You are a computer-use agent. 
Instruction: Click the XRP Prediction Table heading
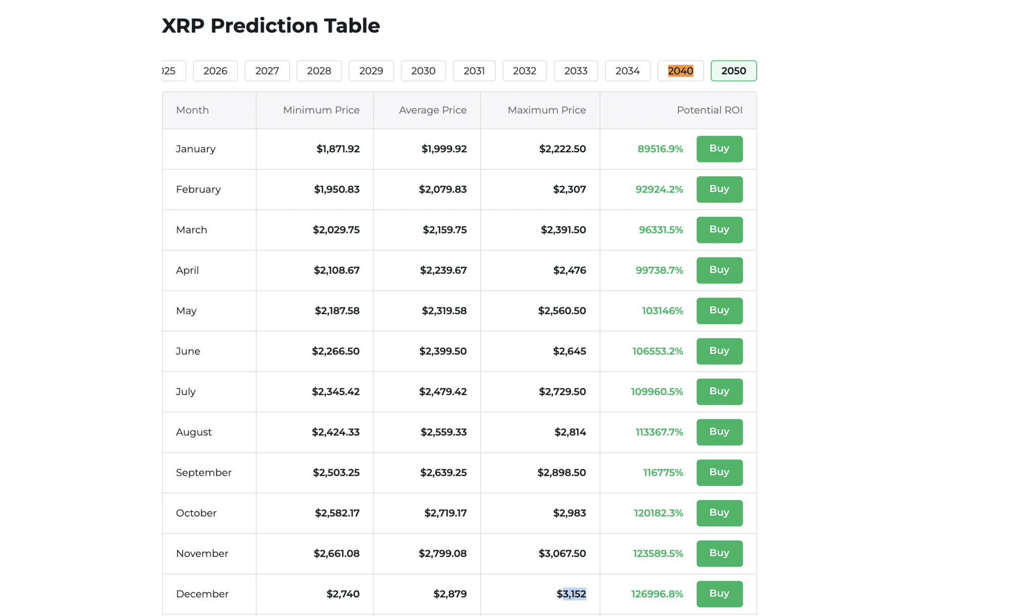point(270,26)
